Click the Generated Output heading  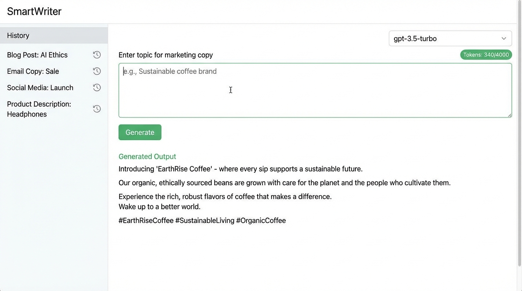[x=147, y=156]
